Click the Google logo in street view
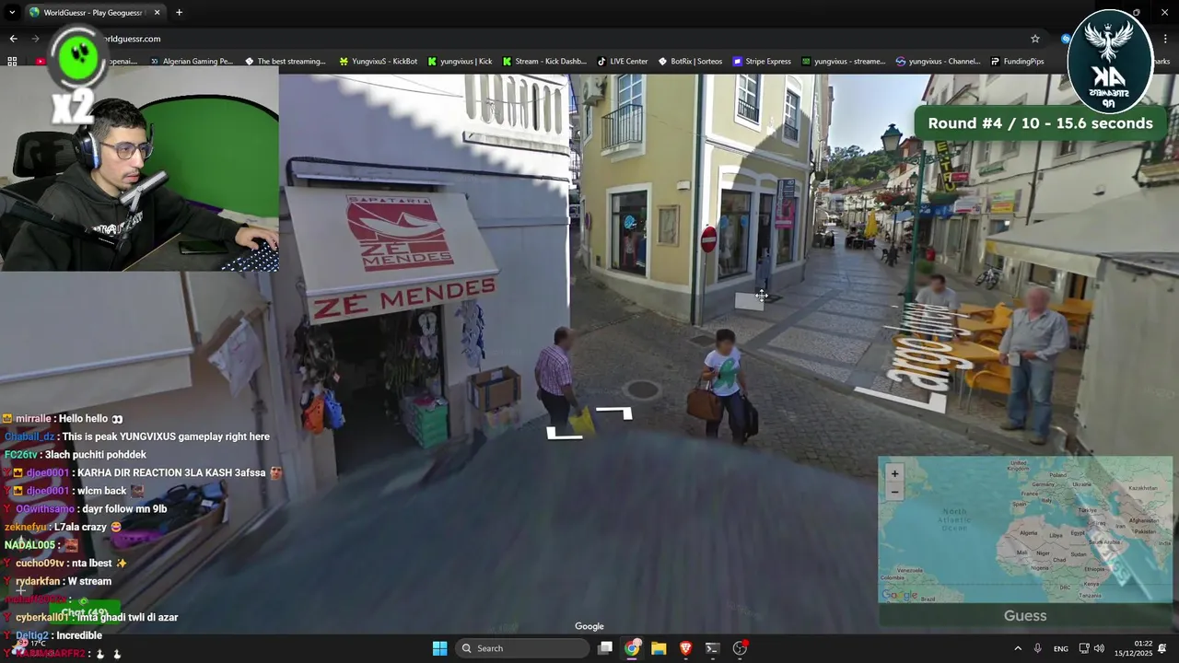Screen dimensions: 1179x663 (589, 626)
